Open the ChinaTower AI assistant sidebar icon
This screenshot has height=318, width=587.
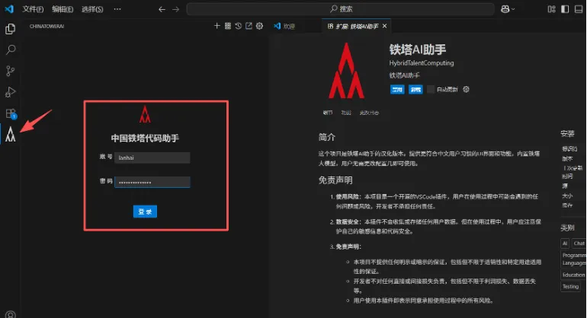11,134
